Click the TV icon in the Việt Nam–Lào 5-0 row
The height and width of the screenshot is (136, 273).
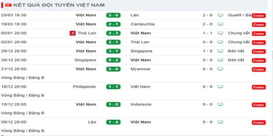[x=220, y=15]
